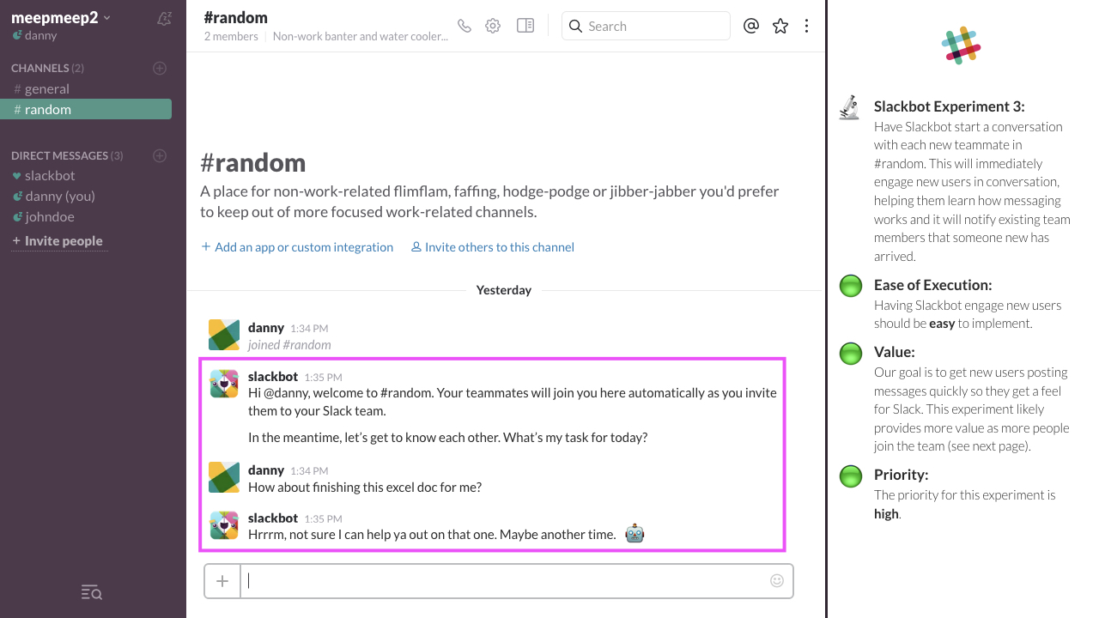Click the Yesterday date divider label
Image resolution: width=1099 pixels, height=618 pixels.
pos(504,290)
